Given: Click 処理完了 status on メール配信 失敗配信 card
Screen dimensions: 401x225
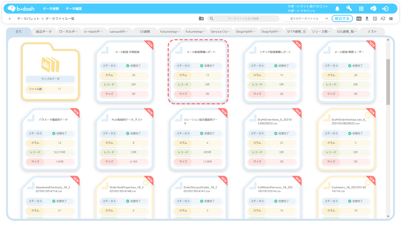Looking at the screenshot, I should (x=134, y=66).
